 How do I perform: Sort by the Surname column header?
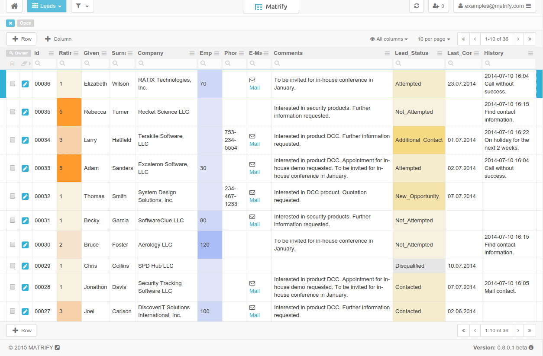[119, 53]
